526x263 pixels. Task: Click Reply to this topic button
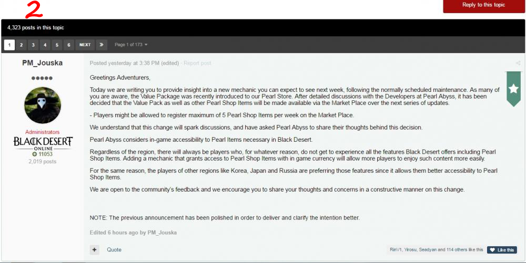coord(484,5)
